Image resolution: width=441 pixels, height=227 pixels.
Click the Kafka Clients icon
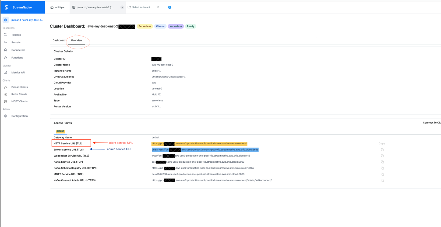pyautogui.click(x=6, y=94)
